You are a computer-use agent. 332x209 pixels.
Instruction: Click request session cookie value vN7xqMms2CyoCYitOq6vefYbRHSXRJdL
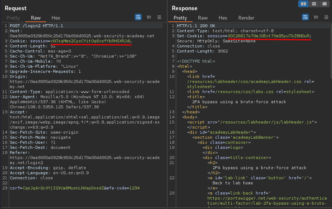pos(91,41)
